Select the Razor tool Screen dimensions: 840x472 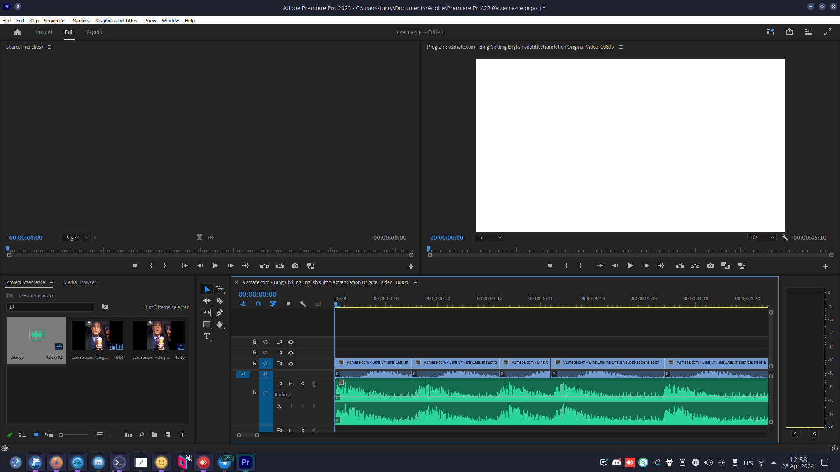(x=220, y=301)
